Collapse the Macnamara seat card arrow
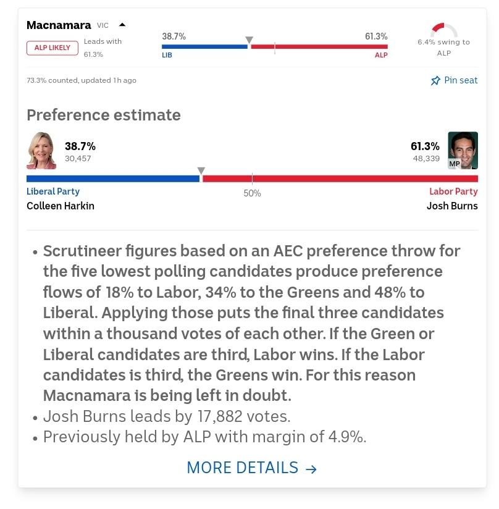This screenshot has width=499, height=509. pos(122,25)
